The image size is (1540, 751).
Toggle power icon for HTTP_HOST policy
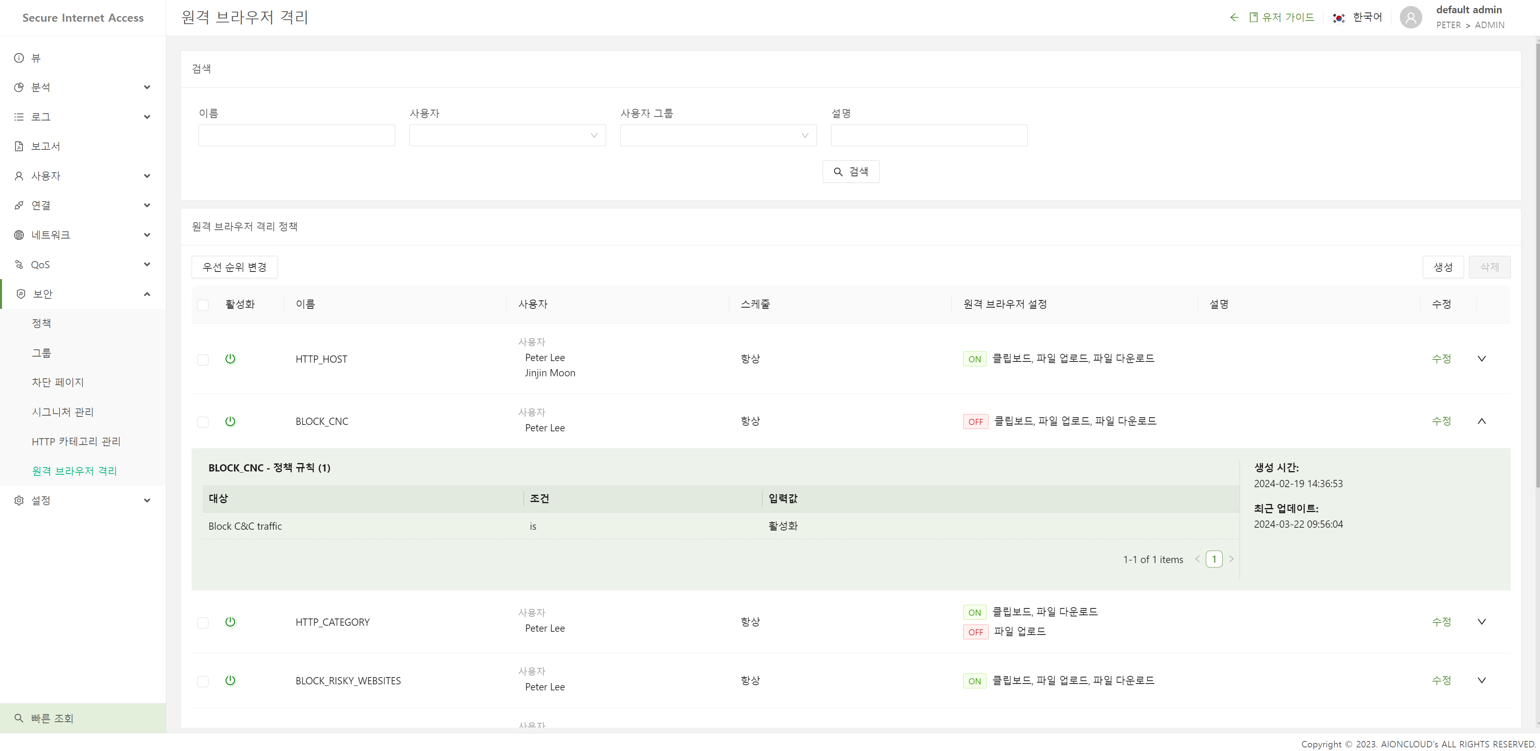230,359
